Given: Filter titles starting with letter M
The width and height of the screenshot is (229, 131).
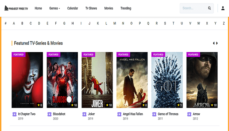Looking at the screenshot, I should click(114, 23).
